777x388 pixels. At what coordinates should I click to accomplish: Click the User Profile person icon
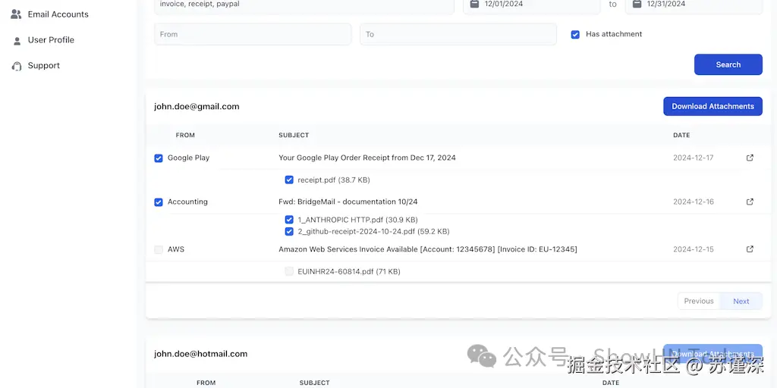(17, 41)
